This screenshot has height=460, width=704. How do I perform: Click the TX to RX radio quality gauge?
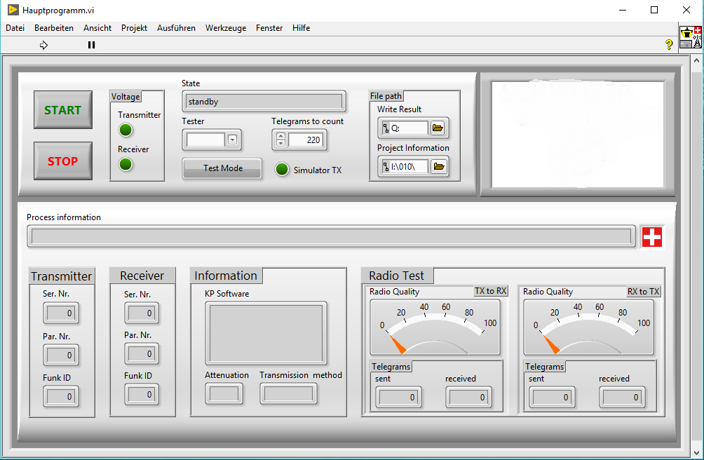435,327
